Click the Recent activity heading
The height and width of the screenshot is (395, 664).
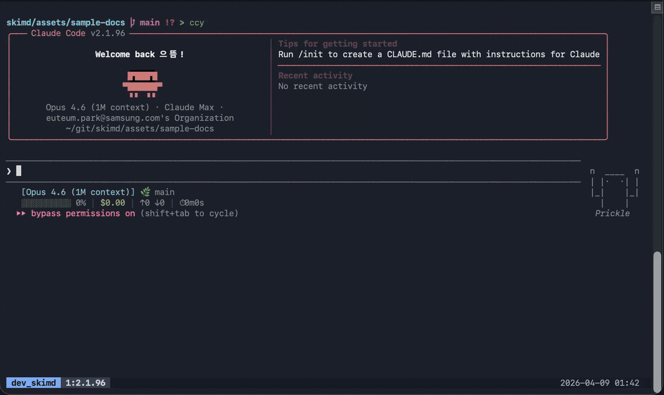315,76
